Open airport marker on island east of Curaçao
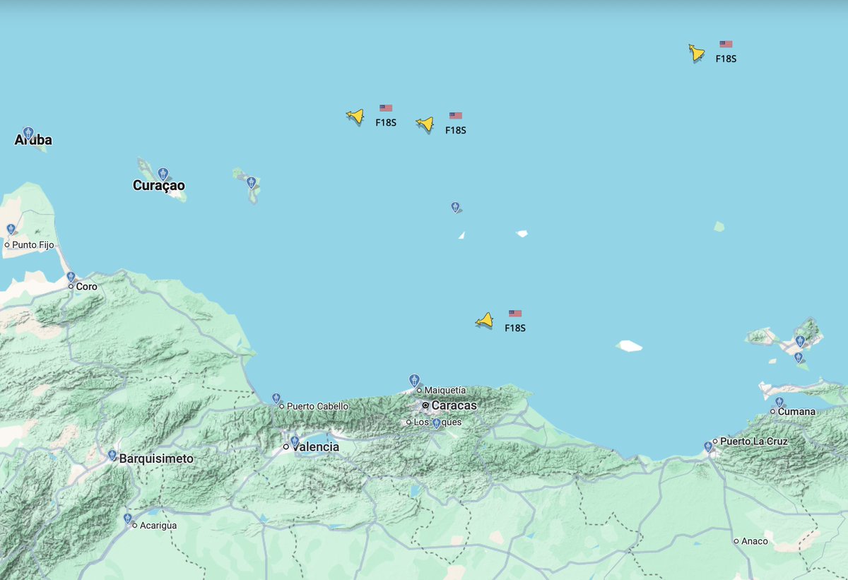Viewport: 848px width, 580px height. pyautogui.click(x=251, y=182)
